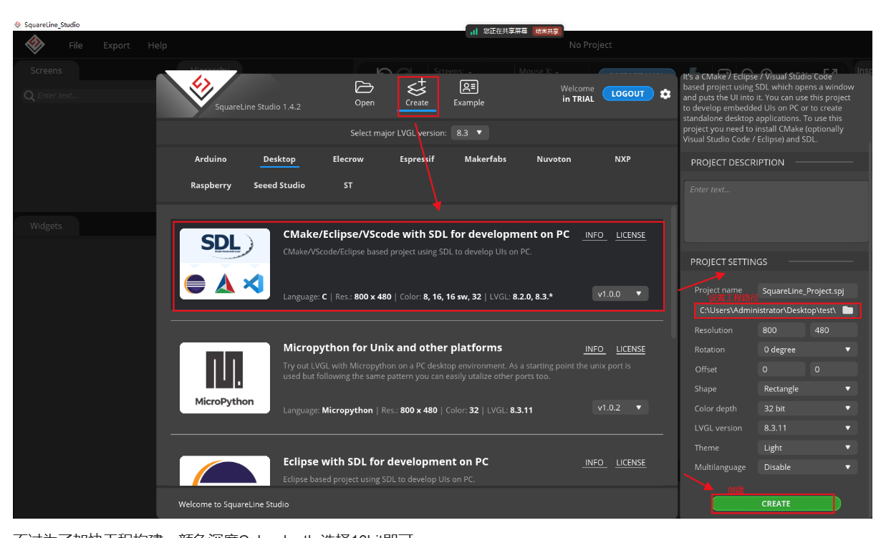The width and height of the screenshot is (886, 538).
Task: Click the SquareLine Studio logo in menu bar
Action: point(35,44)
